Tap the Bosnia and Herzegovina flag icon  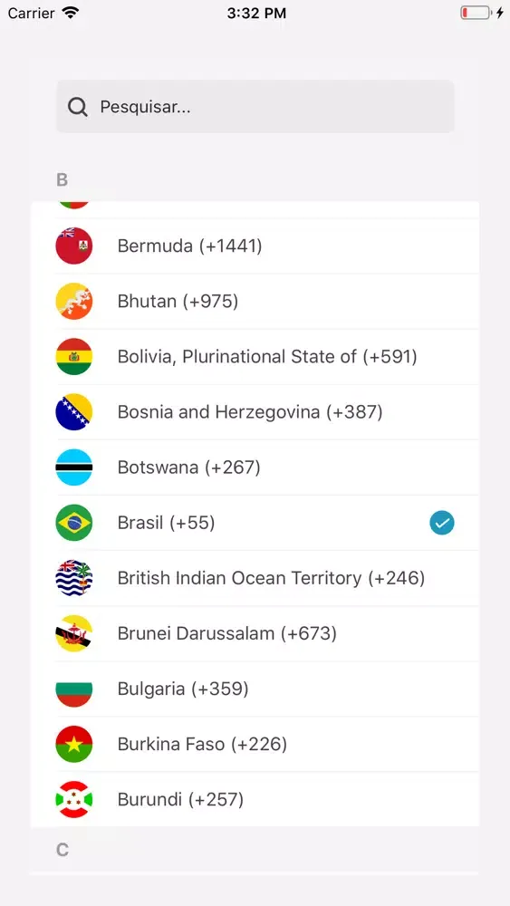74,412
